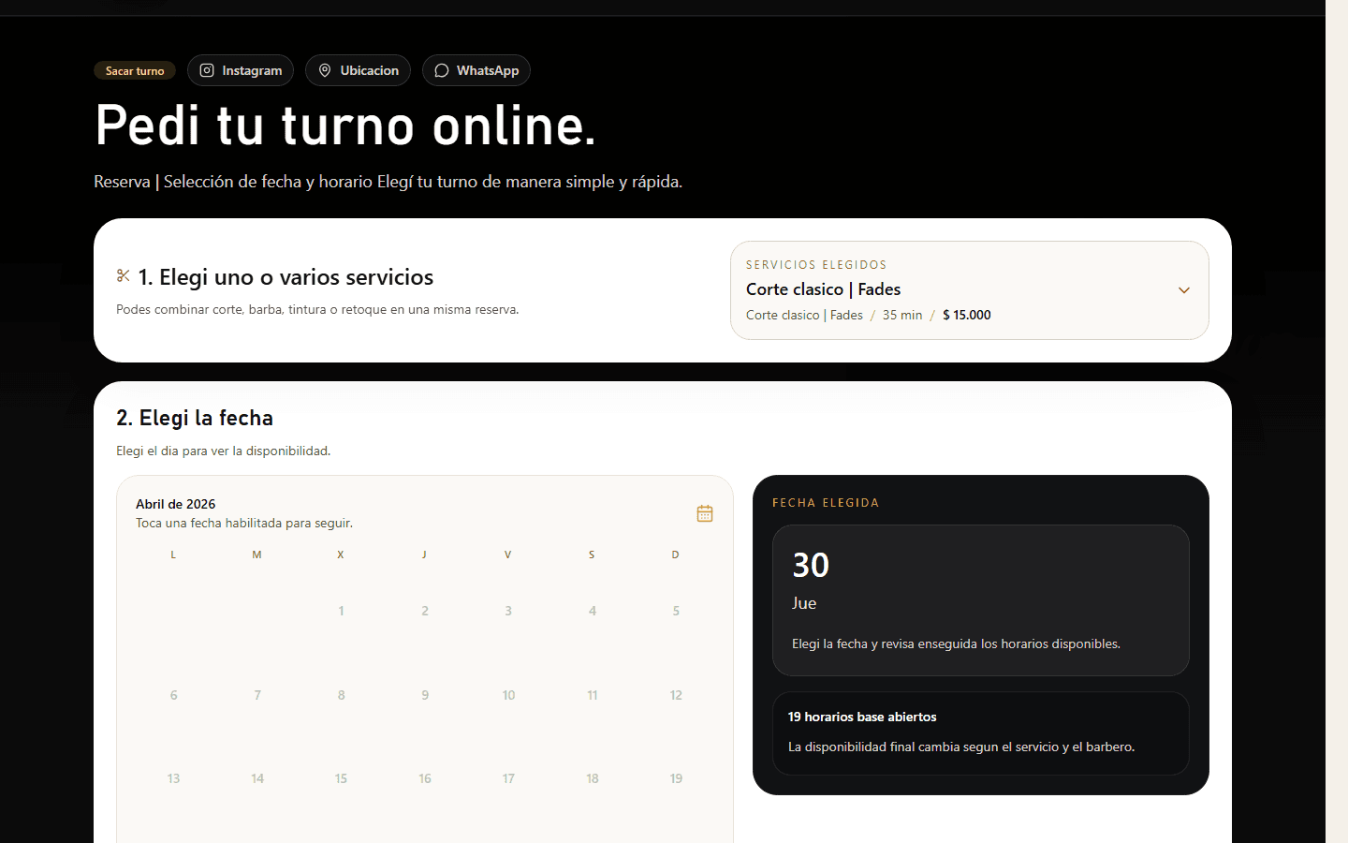Click the 'Elegi el dia para ver la disponibilidad.' text

(x=224, y=451)
